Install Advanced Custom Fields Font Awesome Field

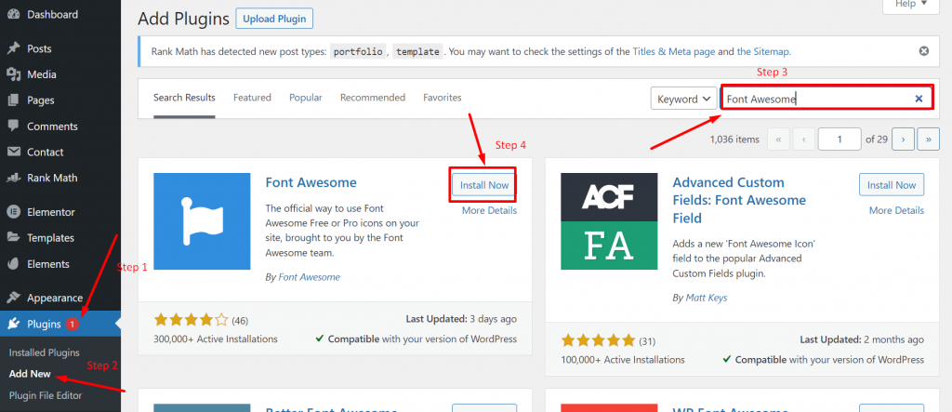(x=892, y=185)
